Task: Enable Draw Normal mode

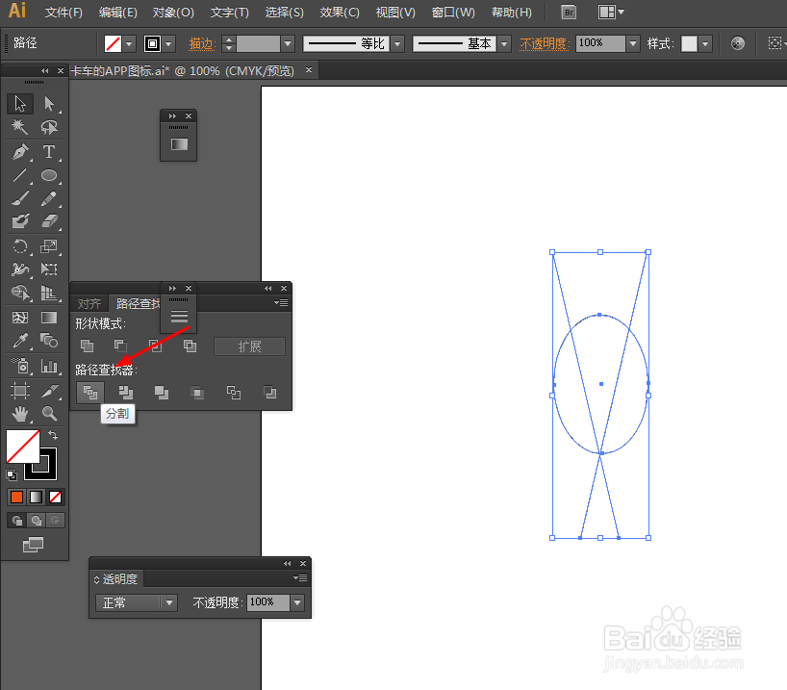Action: tap(17, 521)
